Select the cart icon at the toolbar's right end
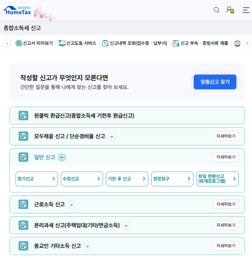This screenshot has width=252, height=258. click(x=237, y=44)
